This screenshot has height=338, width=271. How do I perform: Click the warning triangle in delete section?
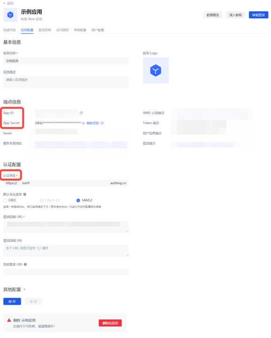tap(9, 320)
